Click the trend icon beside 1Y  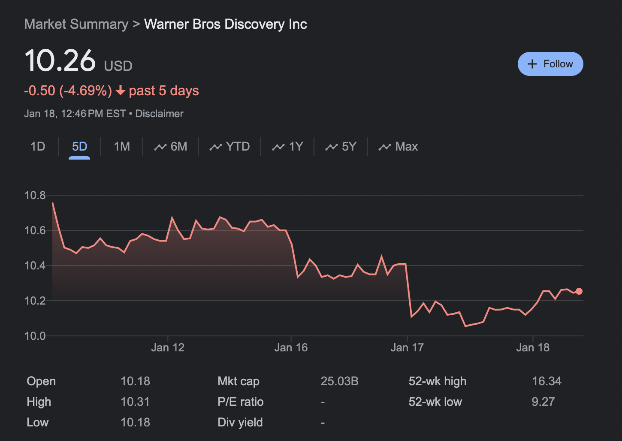click(x=278, y=147)
